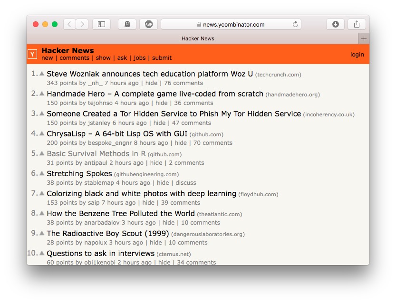Filter by incoherency.co.uk domain
The image size is (396, 303).
[x=329, y=114]
